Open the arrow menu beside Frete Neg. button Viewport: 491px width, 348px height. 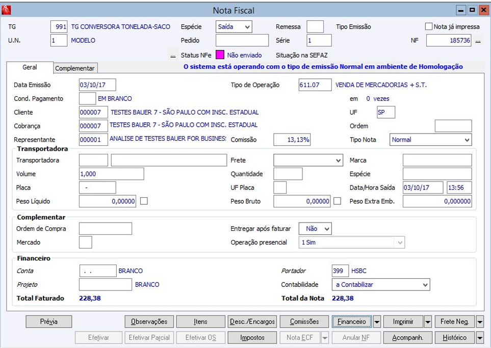coord(480,322)
